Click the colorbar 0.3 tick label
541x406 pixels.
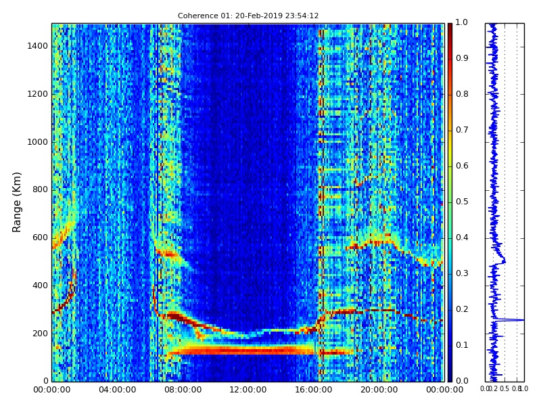462,274
